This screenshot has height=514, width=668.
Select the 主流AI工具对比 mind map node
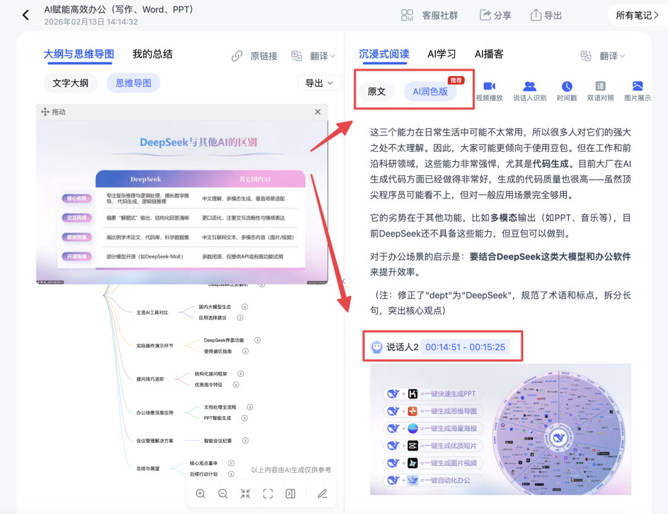[x=153, y=313]
